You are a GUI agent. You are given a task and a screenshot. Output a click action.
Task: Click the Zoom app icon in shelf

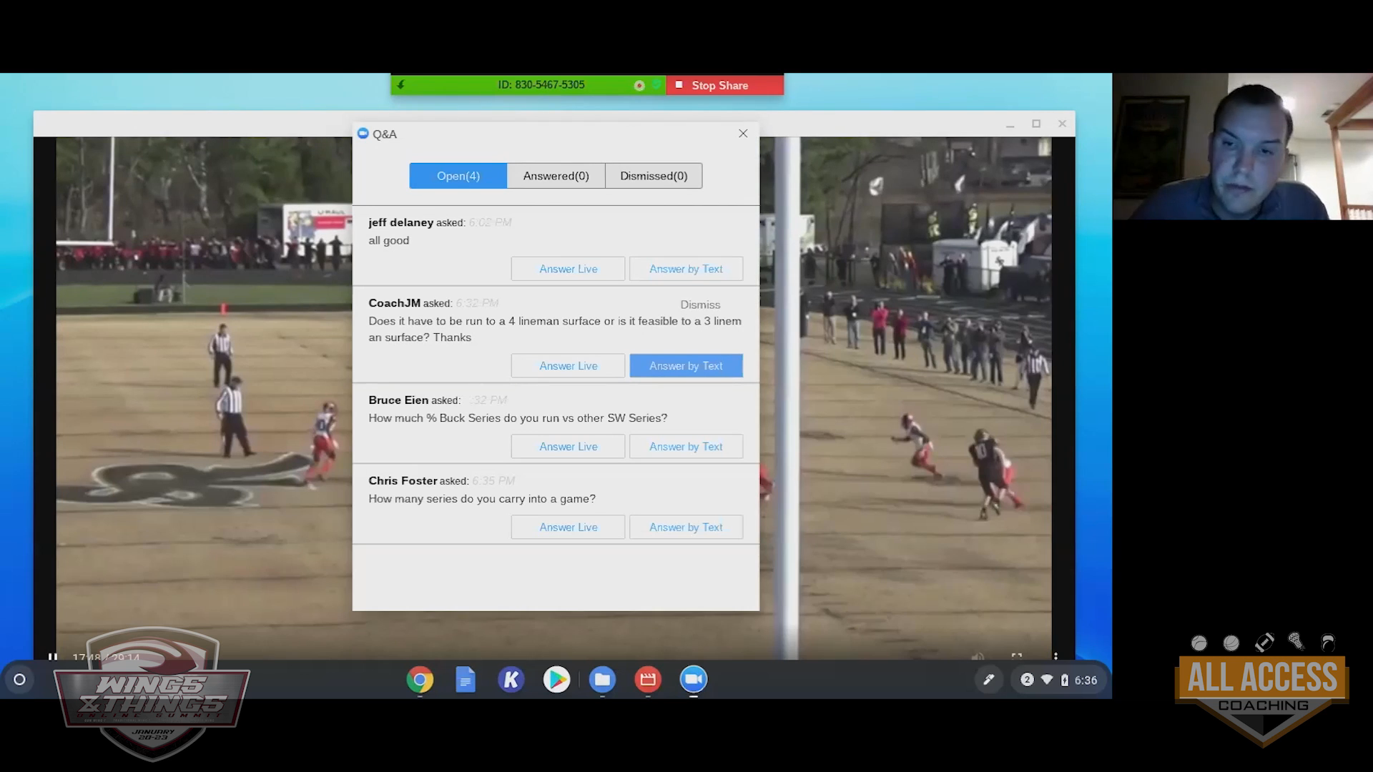693,680
